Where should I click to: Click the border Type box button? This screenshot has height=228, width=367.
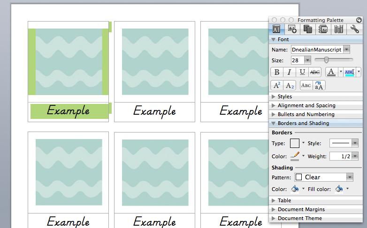[294, 143]
